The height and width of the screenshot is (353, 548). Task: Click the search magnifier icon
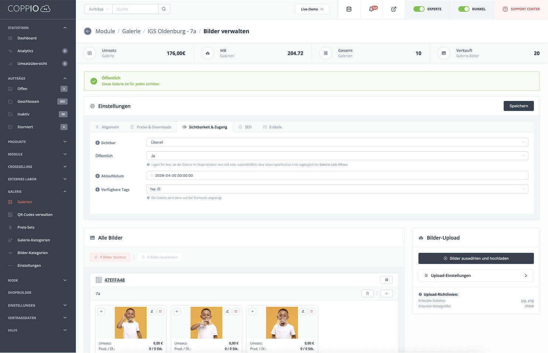pyautogui.click(x=164, y=9)
